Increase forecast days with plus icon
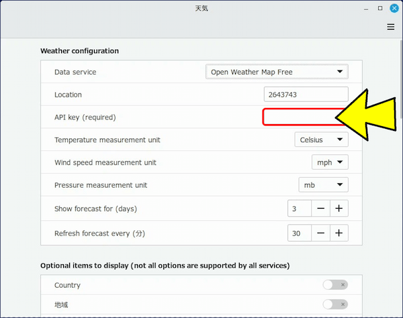The width and height of the screenshot is (403, 318). (339, 209)
